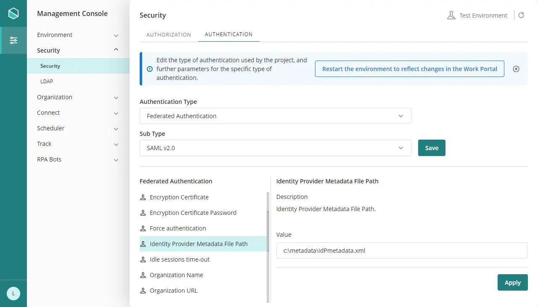538x307 pixels.
Task: Click the blue info icon in the banner
Action: click(x=150, y=69)
